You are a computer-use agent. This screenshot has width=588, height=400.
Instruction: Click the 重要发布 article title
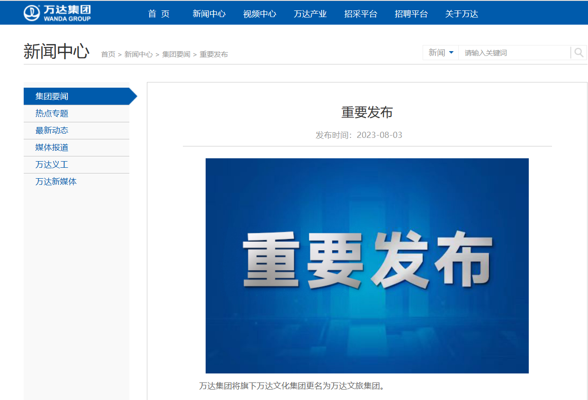367,112
